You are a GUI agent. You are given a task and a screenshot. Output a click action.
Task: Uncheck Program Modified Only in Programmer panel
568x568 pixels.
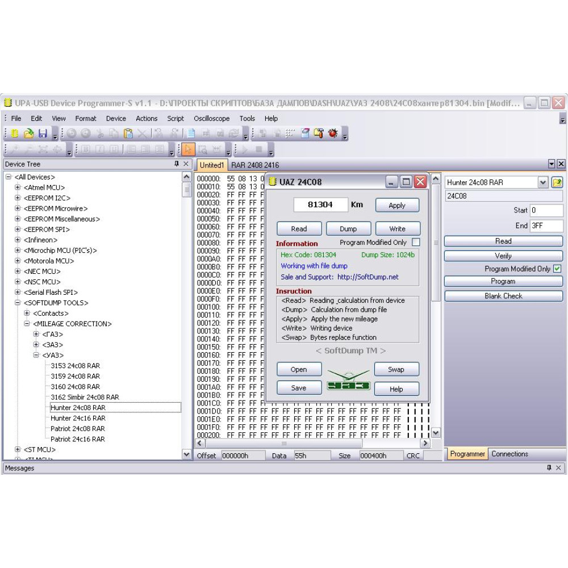pyautogui.click(x=557, y=269)
